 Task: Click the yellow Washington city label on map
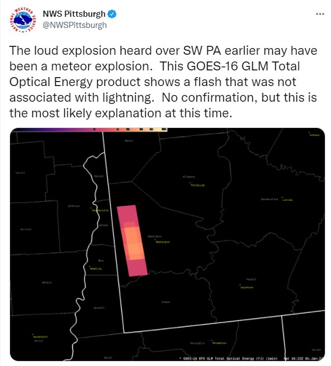coord(162,242)
